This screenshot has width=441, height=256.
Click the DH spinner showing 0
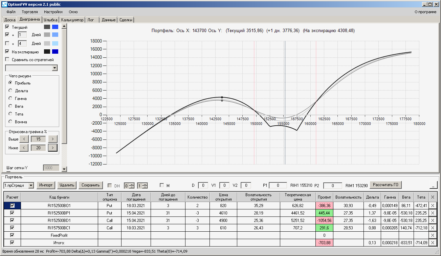tap(129, 185)
